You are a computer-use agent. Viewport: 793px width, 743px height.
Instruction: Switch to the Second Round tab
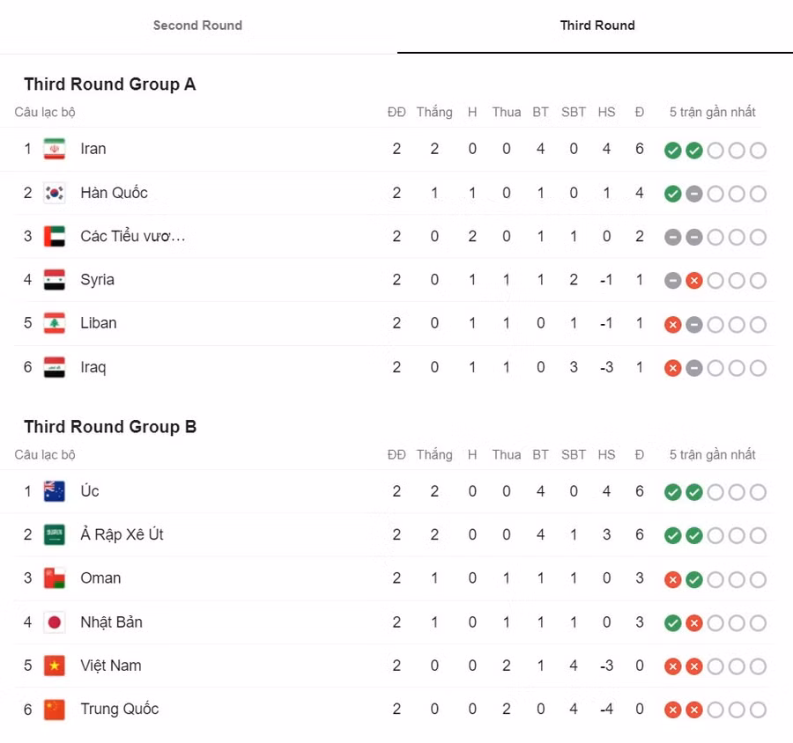point(197,26)
